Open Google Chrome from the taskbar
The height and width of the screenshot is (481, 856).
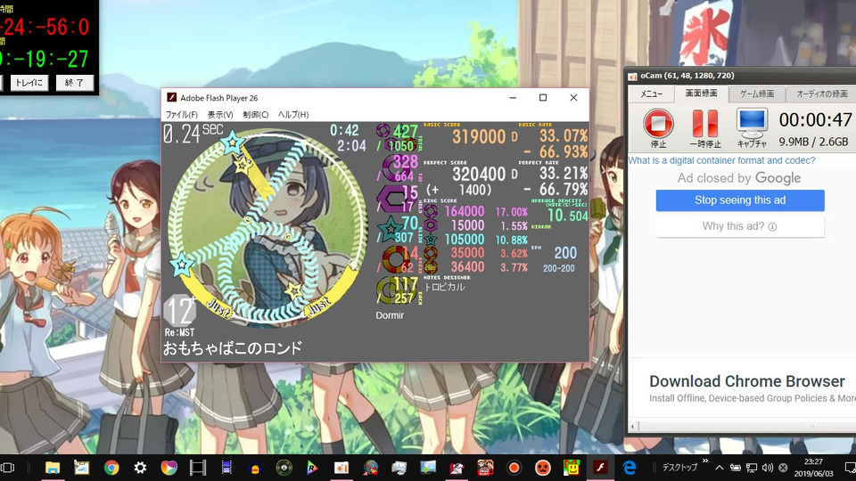coord(111,468)
